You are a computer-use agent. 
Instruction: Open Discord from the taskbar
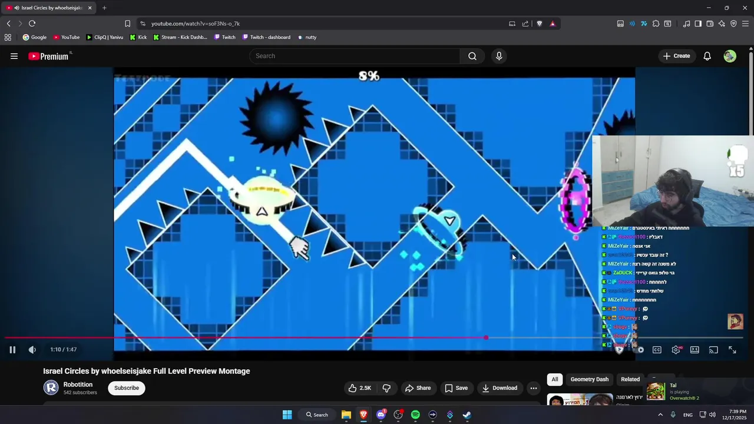(x=381, y=415)
